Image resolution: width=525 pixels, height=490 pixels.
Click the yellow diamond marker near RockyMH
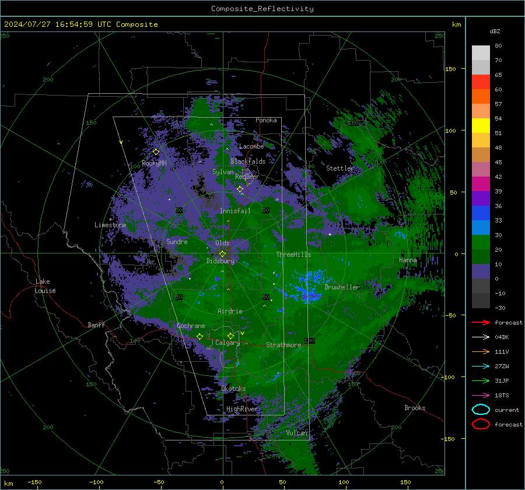[156, 152]
